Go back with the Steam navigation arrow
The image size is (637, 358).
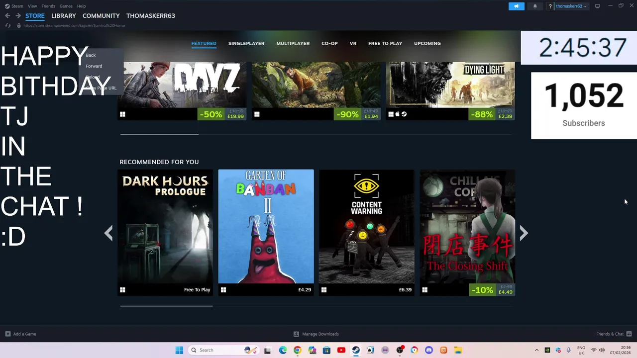tap(7, 16)
